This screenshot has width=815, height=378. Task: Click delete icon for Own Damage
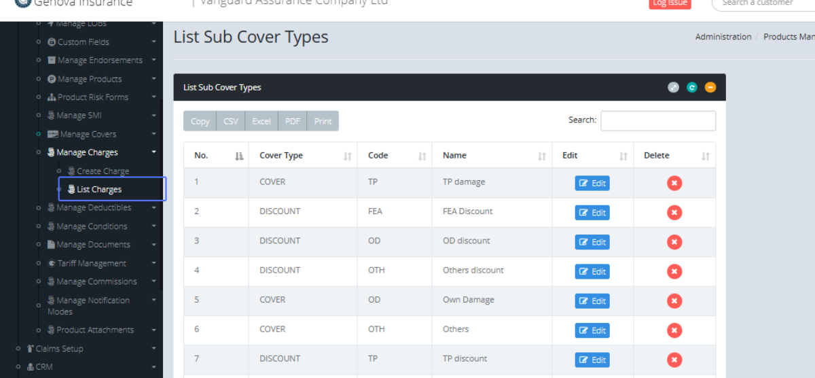[674, 301]
